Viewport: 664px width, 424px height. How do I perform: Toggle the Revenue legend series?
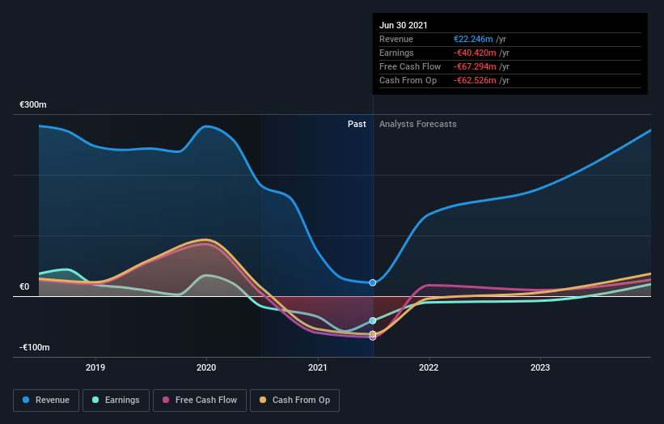[x=46, y=401]
